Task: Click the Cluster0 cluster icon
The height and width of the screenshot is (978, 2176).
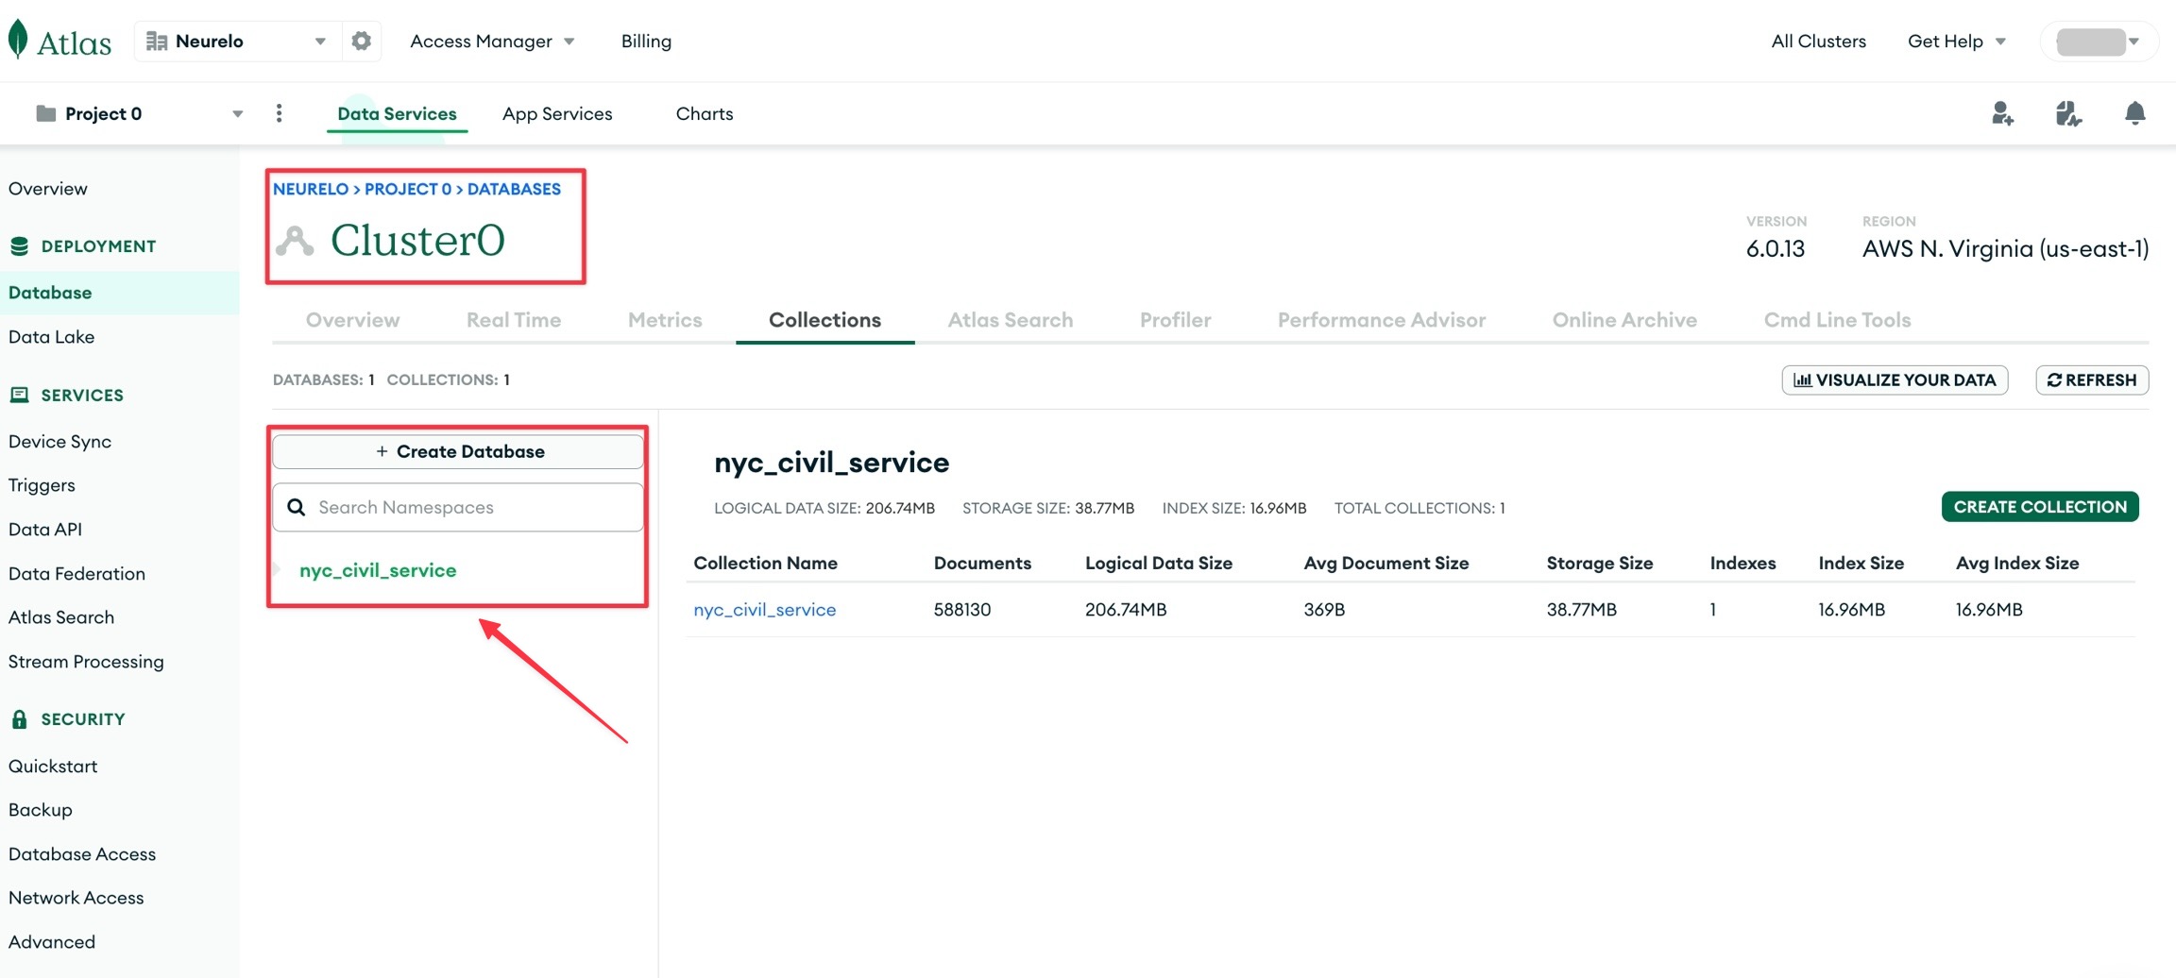Action: pyautogui.click(x=295, y=242)
